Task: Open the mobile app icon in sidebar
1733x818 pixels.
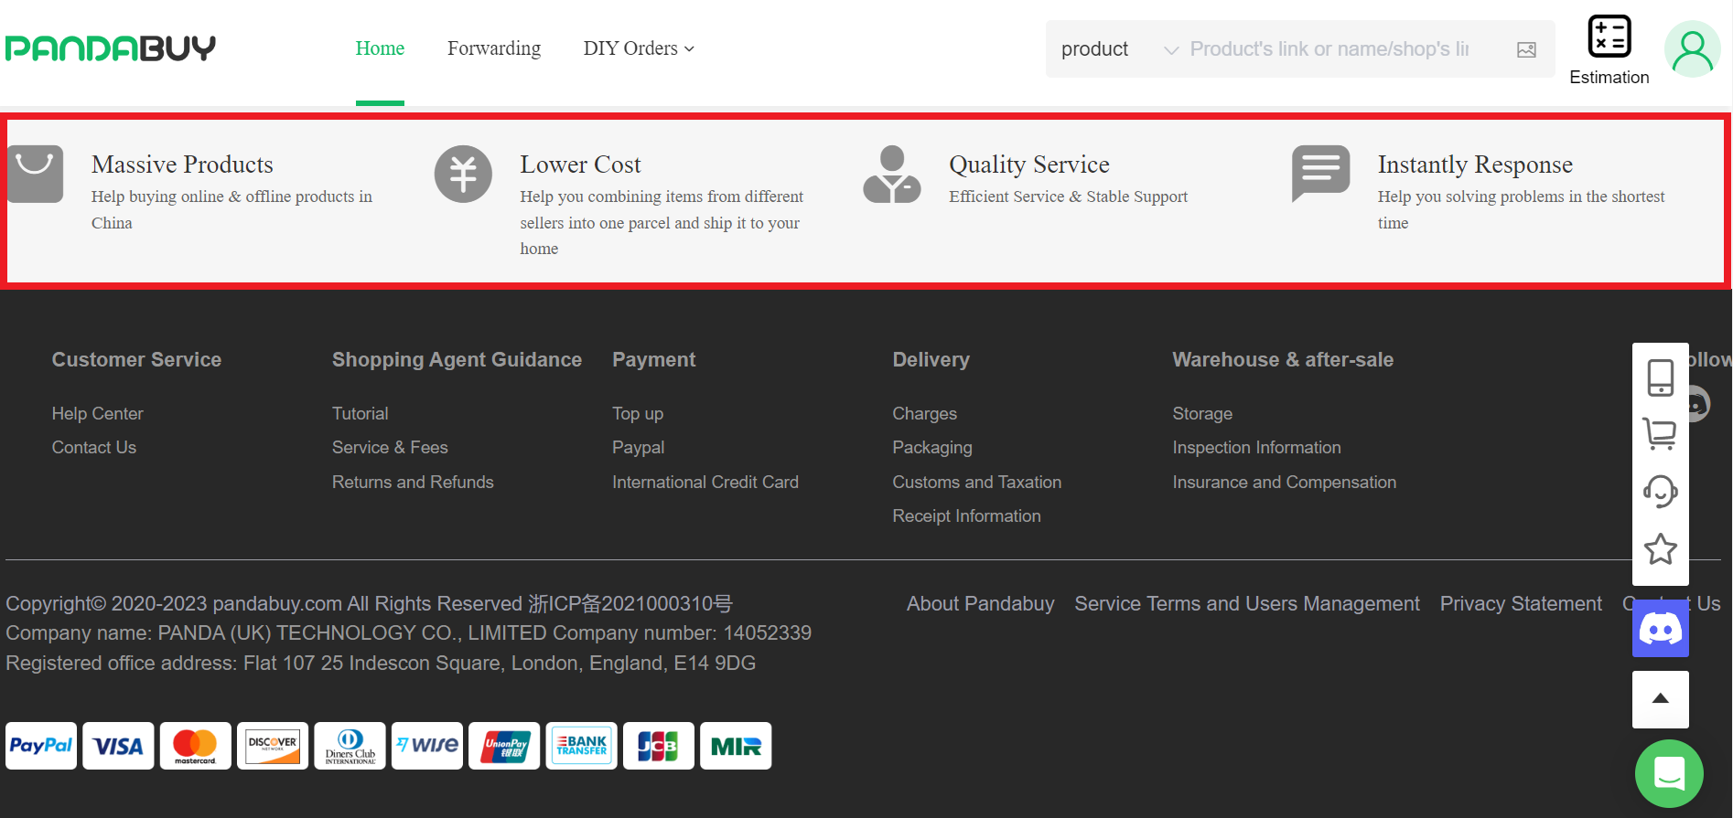Action: [1660, 377]
